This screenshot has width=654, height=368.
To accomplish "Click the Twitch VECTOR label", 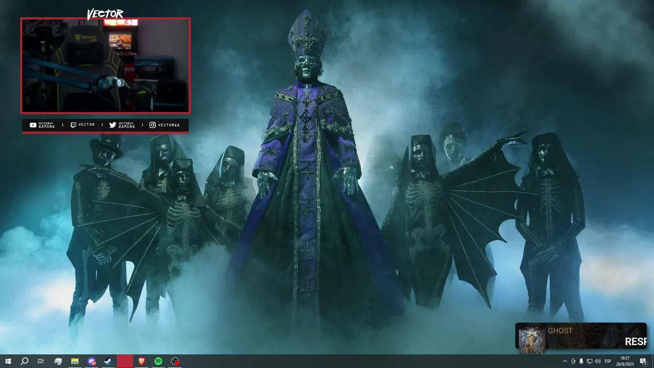I will tap(83, 125).
